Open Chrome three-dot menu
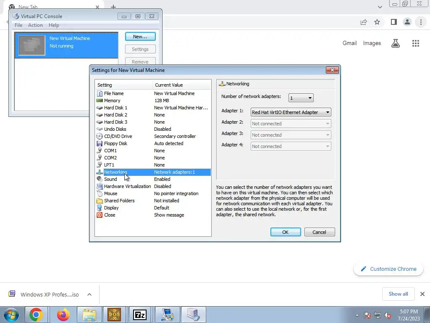Viewport: 430px width, 323px height. [421, 22]
